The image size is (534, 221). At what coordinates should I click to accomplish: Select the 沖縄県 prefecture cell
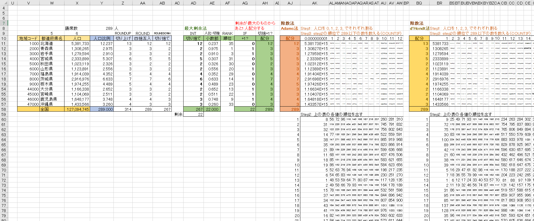click(52, 104)
